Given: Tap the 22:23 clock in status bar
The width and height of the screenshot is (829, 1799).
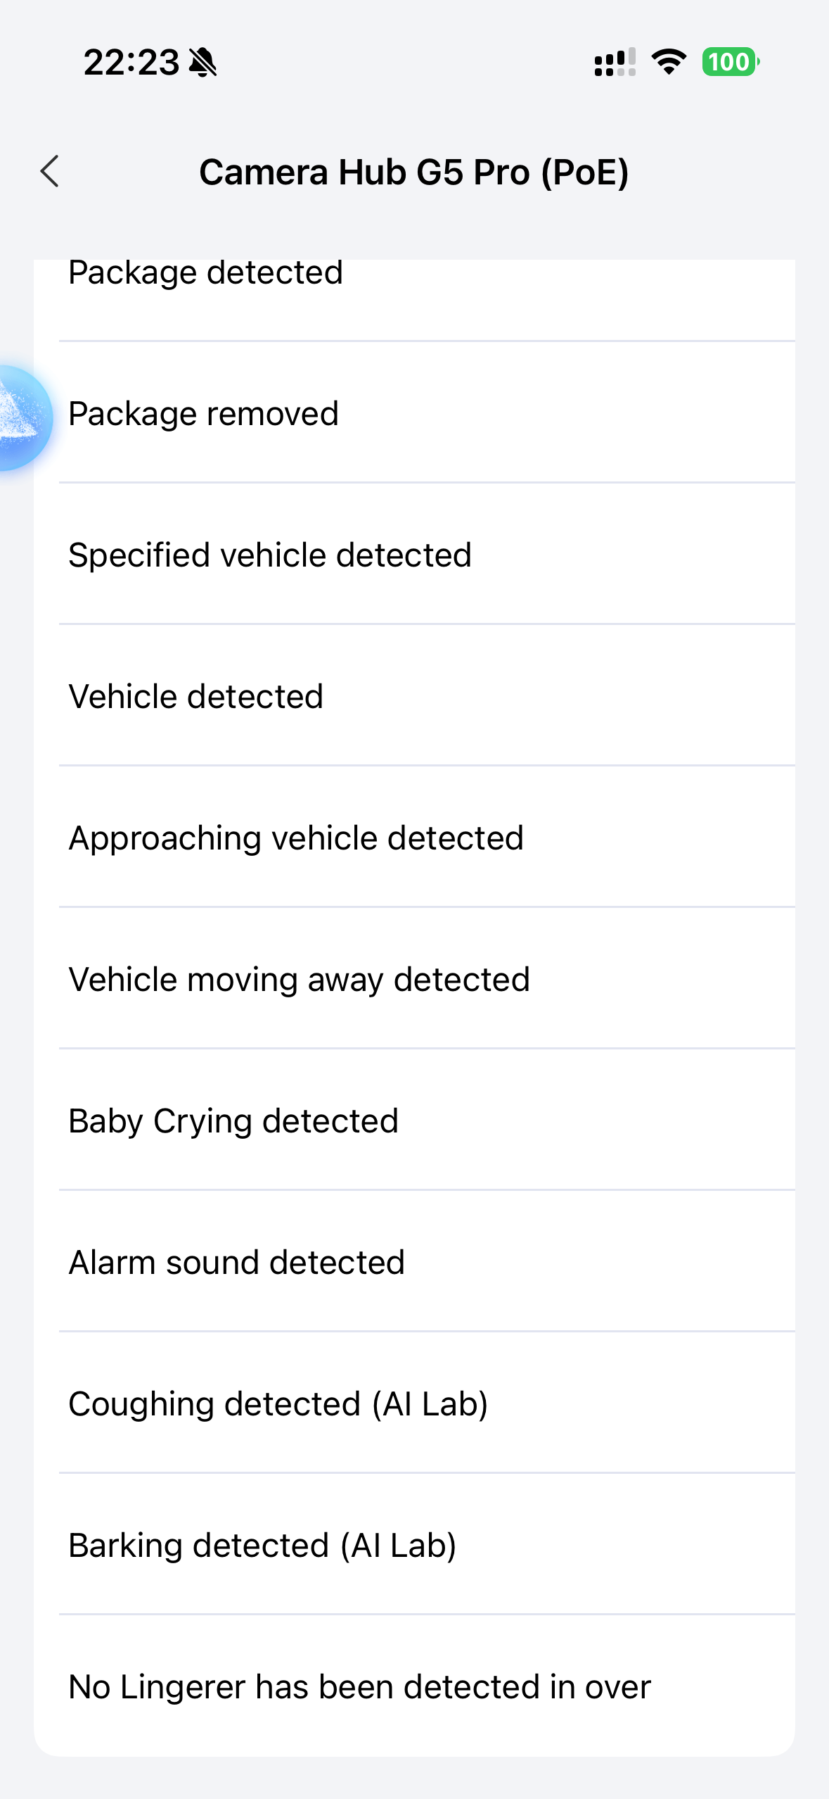Looking at the screenshot, I should (x=131, y=63).
